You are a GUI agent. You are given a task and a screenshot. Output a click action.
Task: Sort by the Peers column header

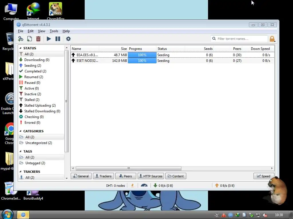pyautogui.click(x=228, y=48)
